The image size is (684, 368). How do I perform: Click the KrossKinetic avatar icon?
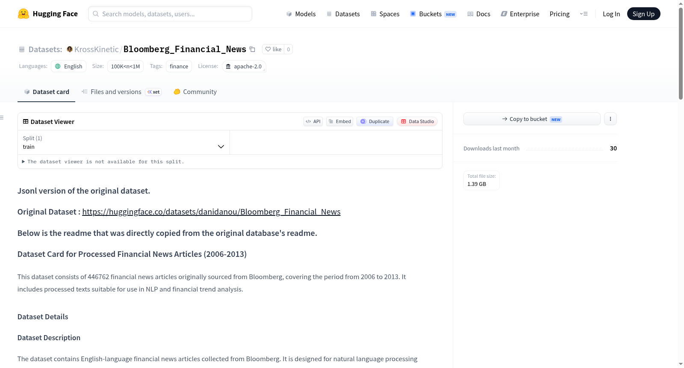(x=70, y=49)
